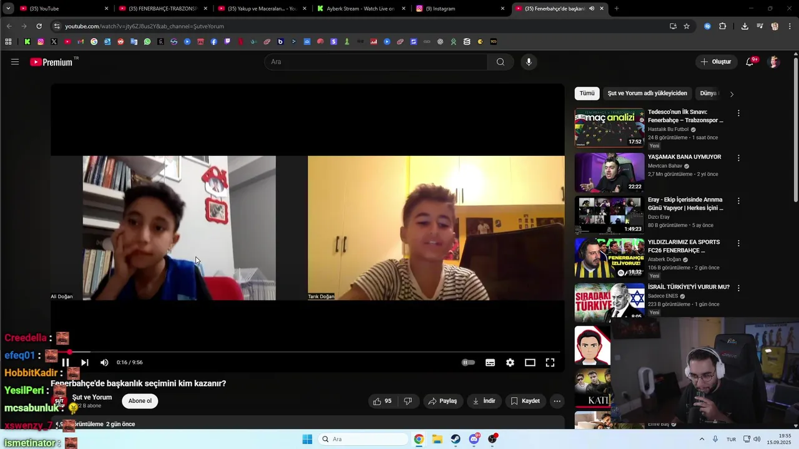Click the search magnifier button

click(500, 62)
